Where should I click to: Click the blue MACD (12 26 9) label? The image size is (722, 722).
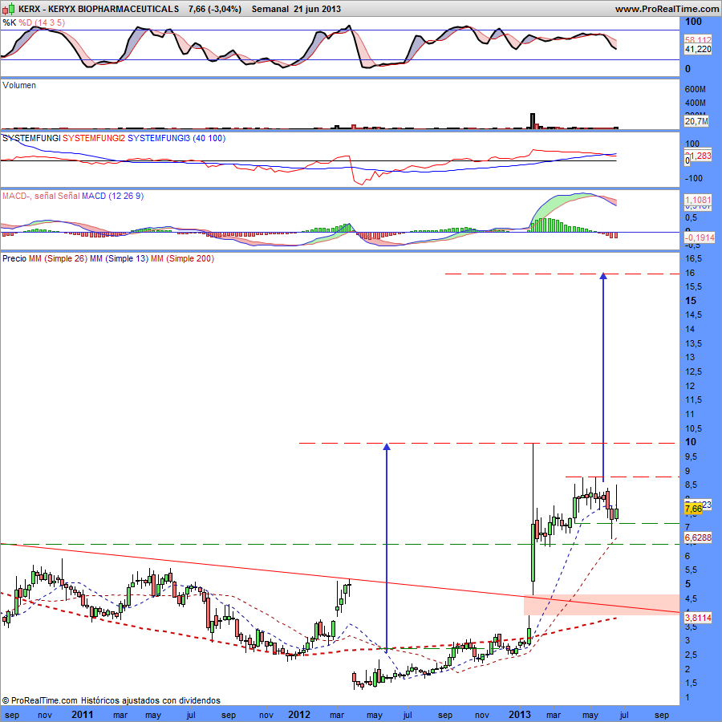click(113, 197)
